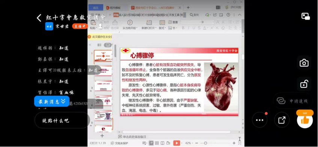Share the livestream via share icon
This screenshot has width=318, height=147.
point(282,120)
